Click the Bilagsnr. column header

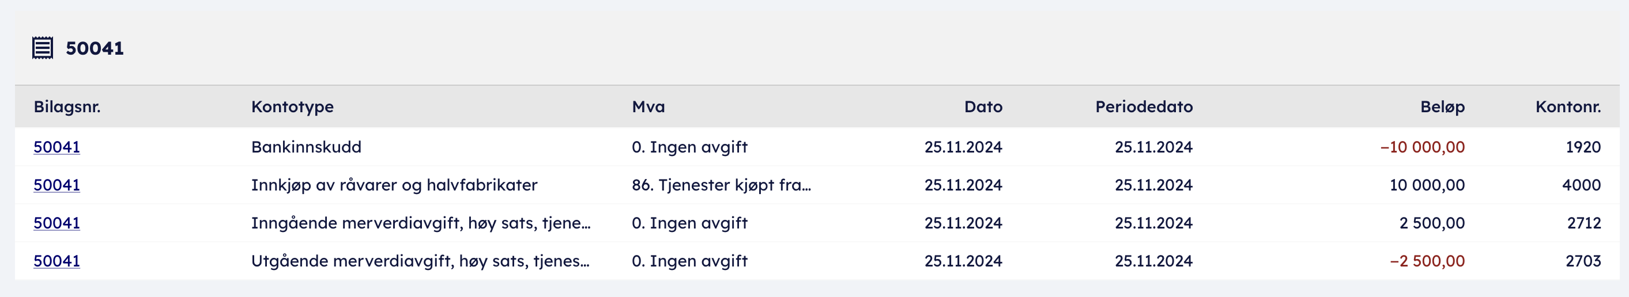point(67,107)
